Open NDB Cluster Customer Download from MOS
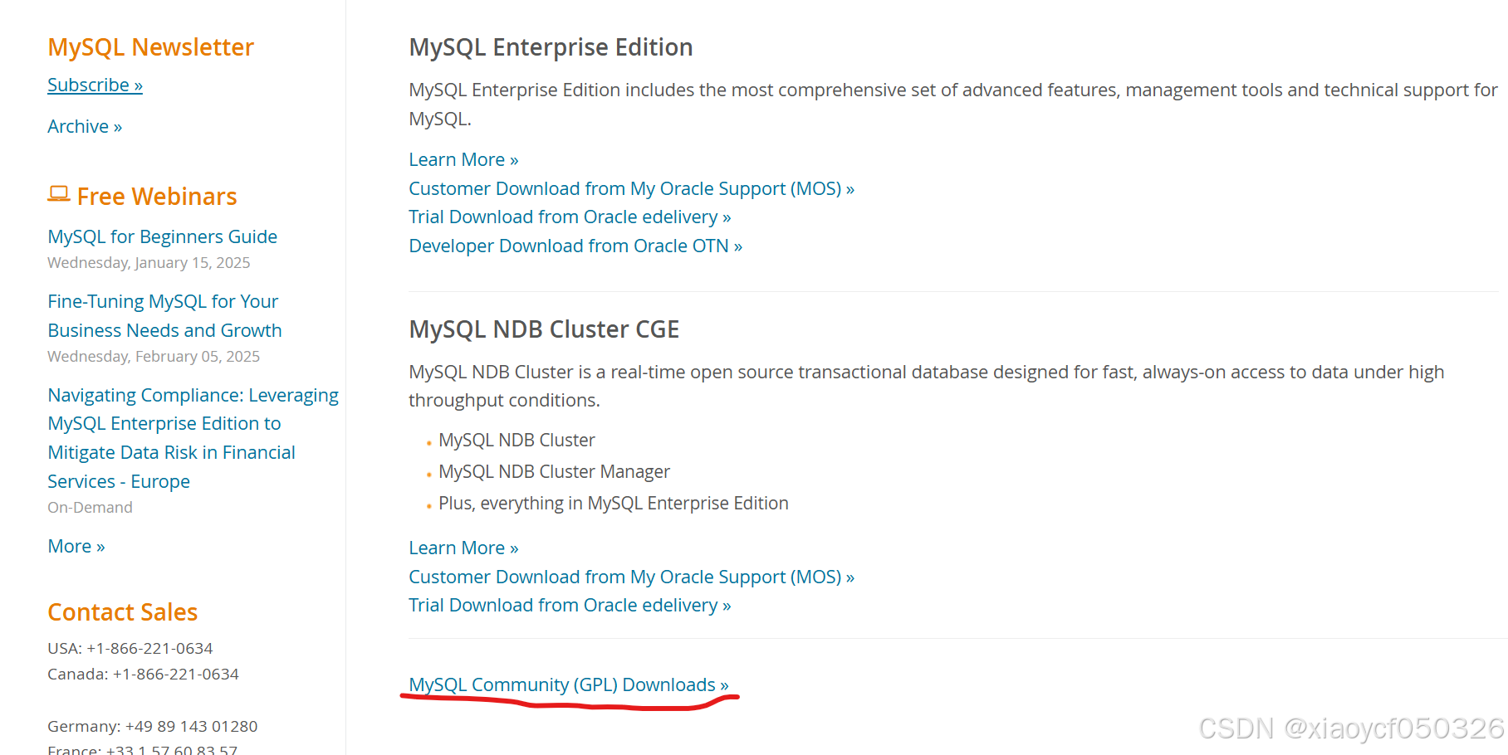The height and width of the screenshot is (755, 1508). pyautogui.click(x=631, y=577)
